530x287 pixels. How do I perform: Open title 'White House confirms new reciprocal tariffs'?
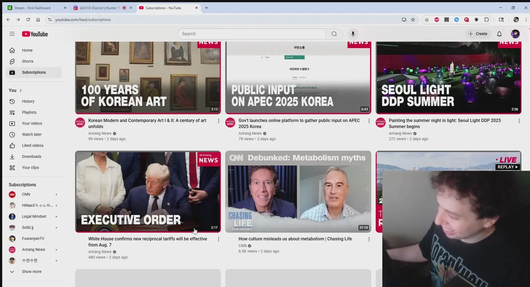(x=148, y=242)
